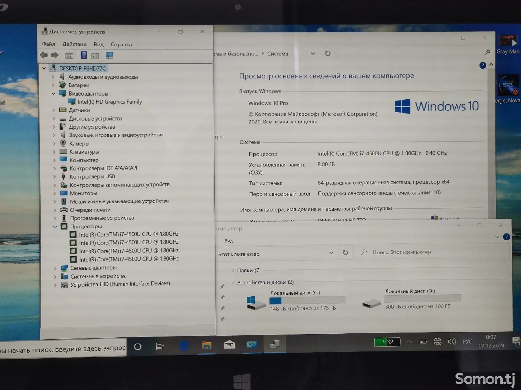Click the taskbar search box

click(63, 349)
